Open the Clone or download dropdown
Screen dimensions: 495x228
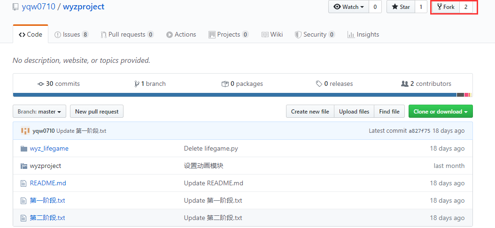tap(441, 112)
